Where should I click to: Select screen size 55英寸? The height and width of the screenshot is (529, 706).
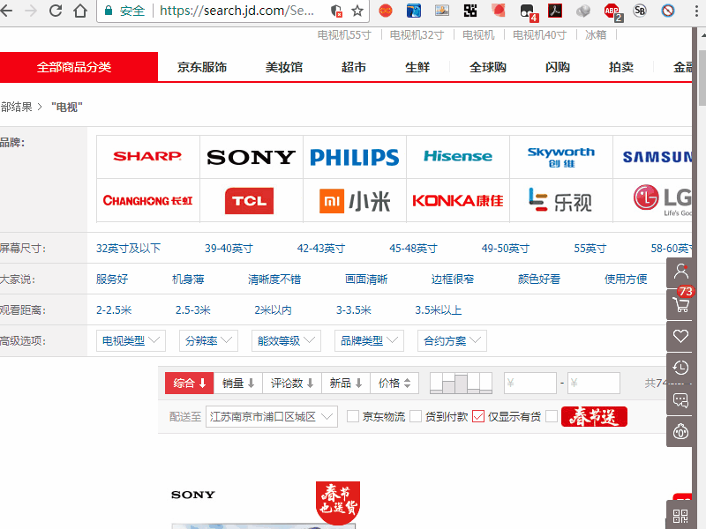590,249
